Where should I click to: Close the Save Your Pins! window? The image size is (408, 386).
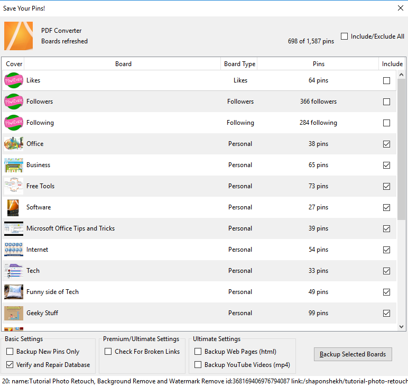[x=401, y=8]
